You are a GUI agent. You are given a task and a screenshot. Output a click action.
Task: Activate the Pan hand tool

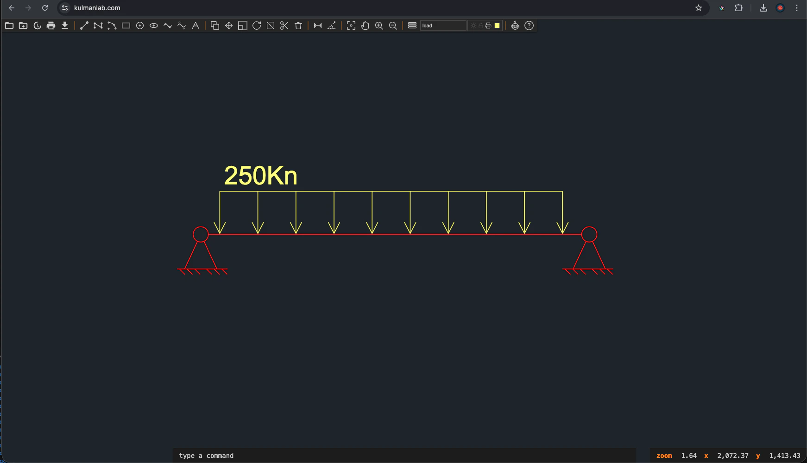coord(366,25)
